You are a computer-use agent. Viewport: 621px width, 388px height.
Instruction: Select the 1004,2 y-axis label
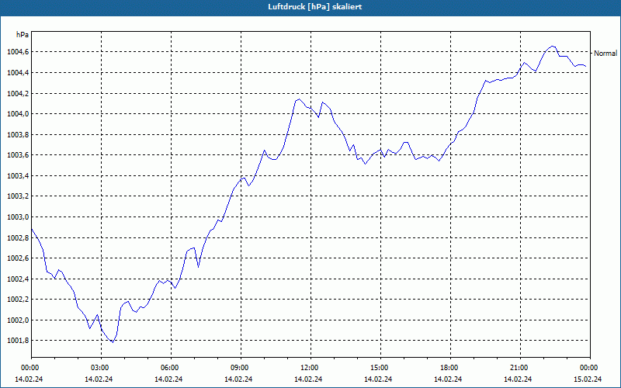[x=17, y=93]
